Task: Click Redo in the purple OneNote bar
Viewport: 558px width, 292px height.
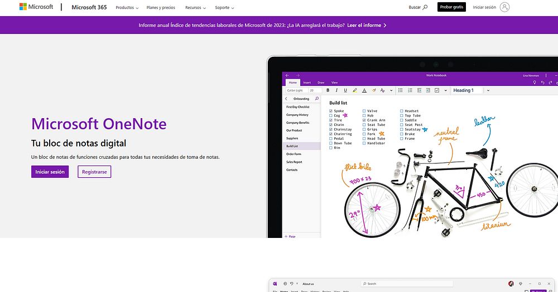Action: [x=551, y=82]
